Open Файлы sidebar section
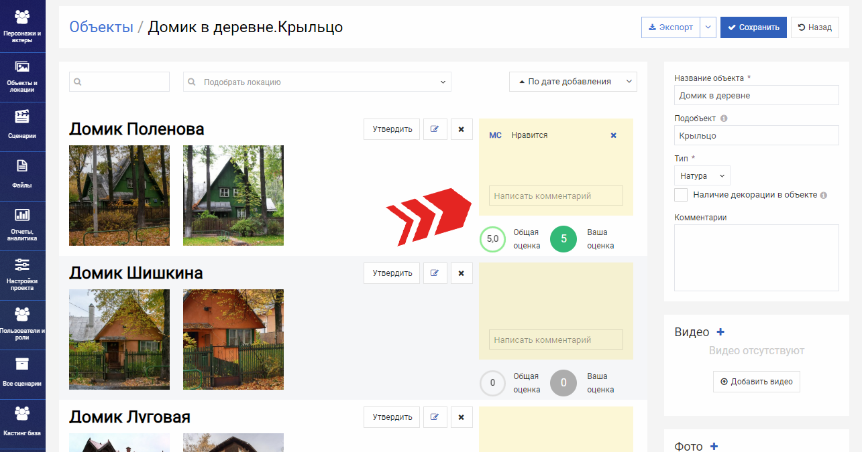Image resolution: width=862 pixels, height=452 pixels. point(22,176)
